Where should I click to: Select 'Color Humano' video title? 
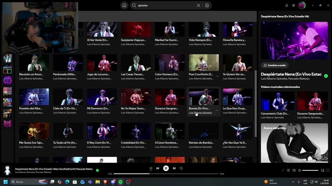pos(167,74)
